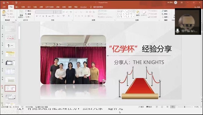Toggle Bold formatting button
Viewport: 203px width, 115px height.
[x=37, y=16]
